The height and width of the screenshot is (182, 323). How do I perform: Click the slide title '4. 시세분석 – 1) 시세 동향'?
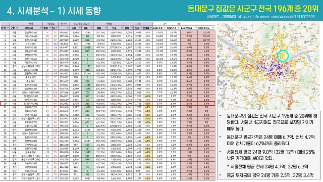click(x=54, y=11)
